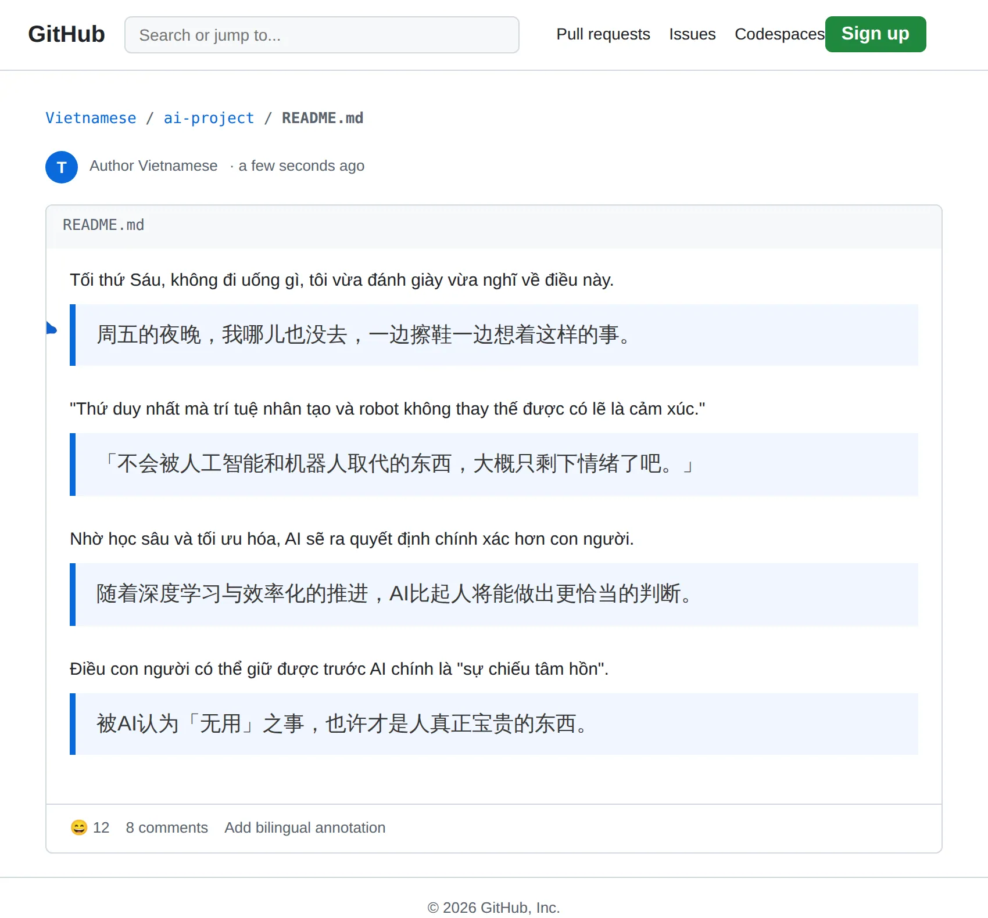Click the GitHub logo text
Viewport: 988px width, 918px height.
pos(66,34)
